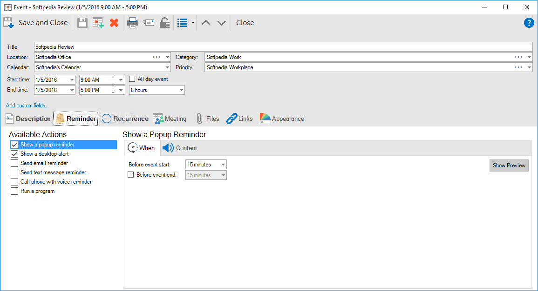Viewport: 538px width, 291px height.
Task: Switch to the Recurrence tab
Action: (x=125, y=119)
